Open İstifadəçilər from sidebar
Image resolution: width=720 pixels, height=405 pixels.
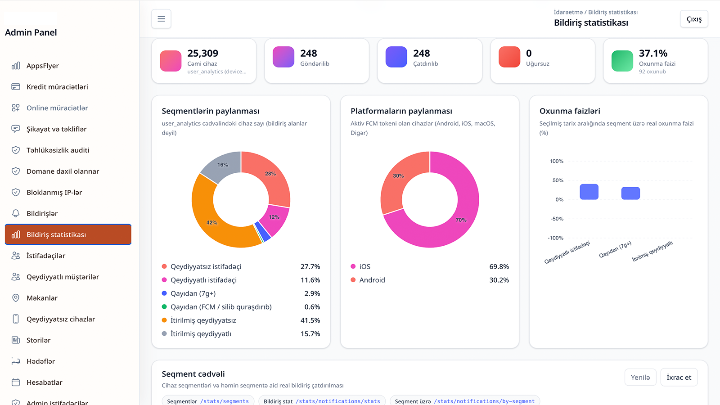point(68,256)
